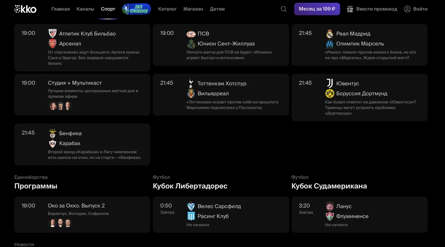The height and width of the screenshot is (247, 445).
Task: Click the Athletic Club Bilbao crest
Action: tap(52, 33)
